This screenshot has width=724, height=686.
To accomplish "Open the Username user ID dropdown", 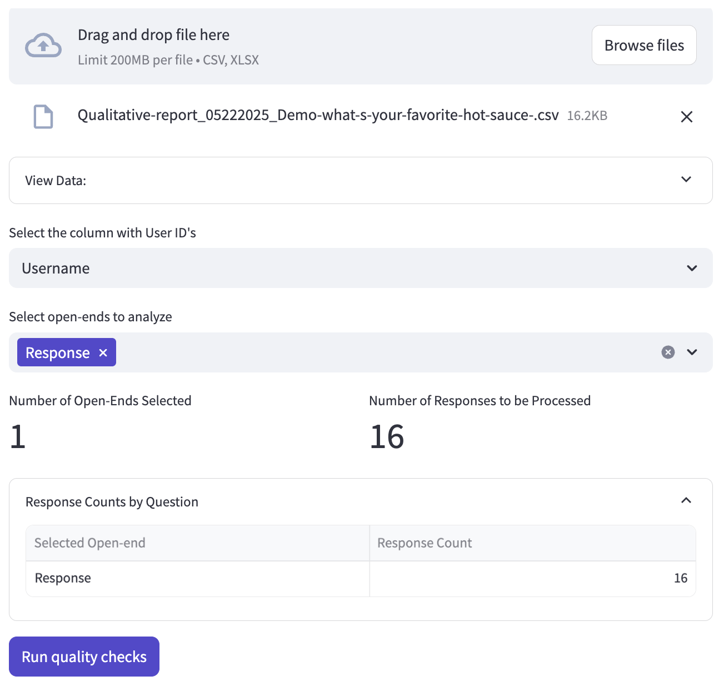I will [361, 268].
